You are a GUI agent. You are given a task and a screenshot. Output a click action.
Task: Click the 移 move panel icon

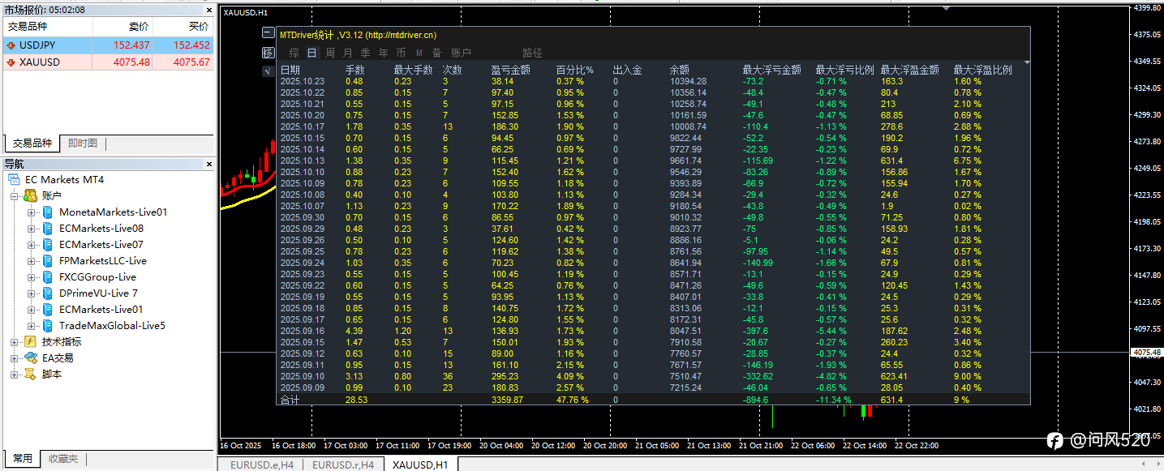click(x=268, y=53)
